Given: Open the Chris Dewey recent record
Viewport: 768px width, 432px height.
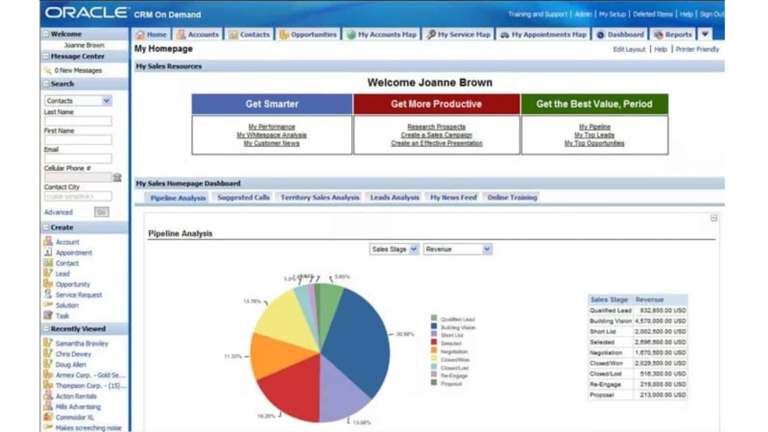Looking at the screenshot, I should pyautogui.click(x=74, y=354).
